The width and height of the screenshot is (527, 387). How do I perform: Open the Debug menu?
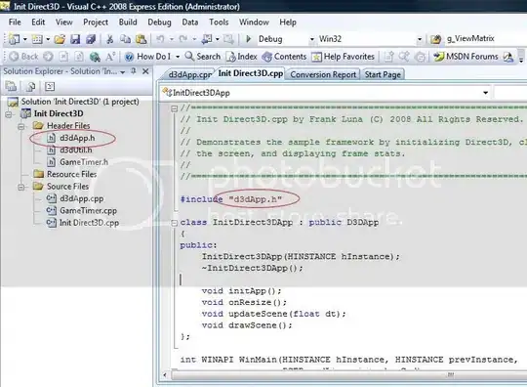(x=159, y=22)
